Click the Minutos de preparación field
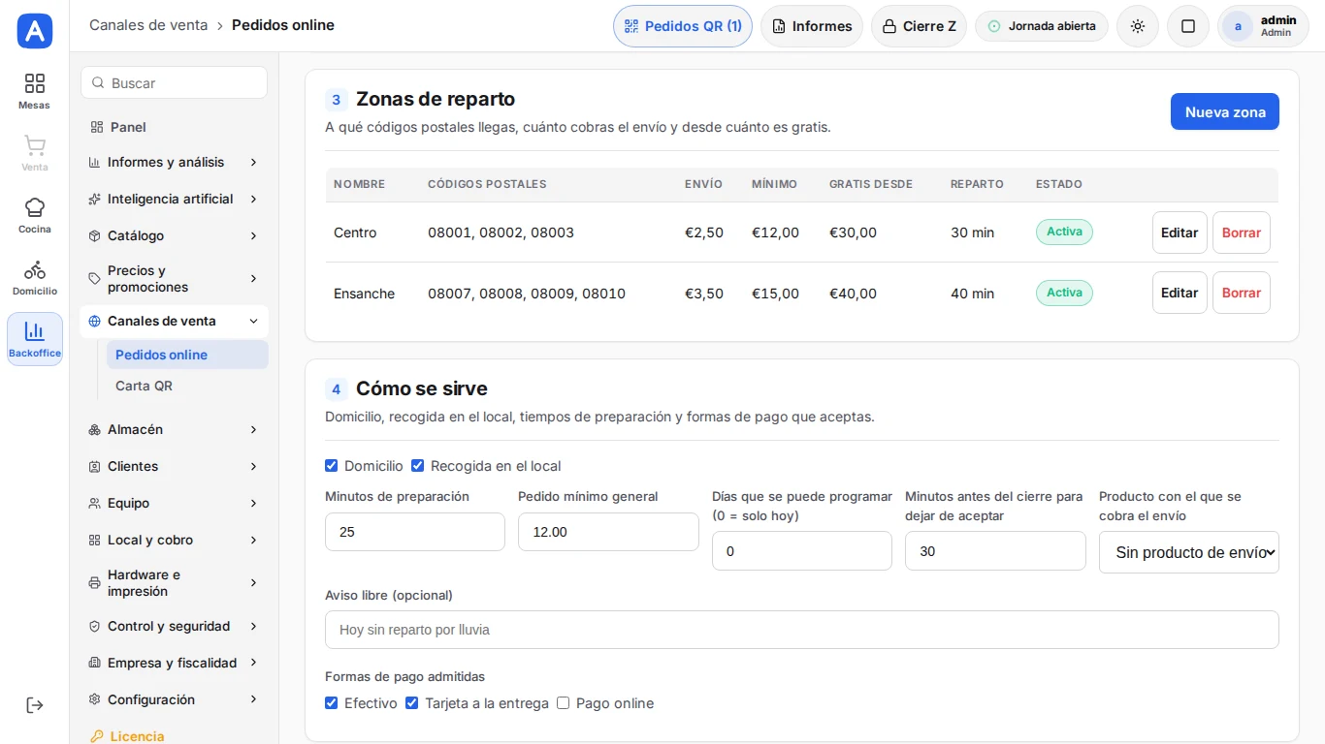The width and height of the screenshot is (1325, 744). [415, 532]
